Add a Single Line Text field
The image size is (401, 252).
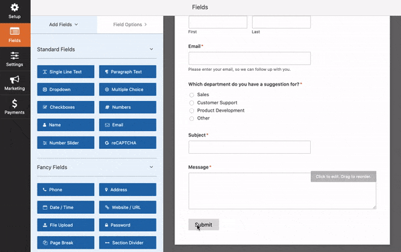pyautogui.click(x=65, y=72)
